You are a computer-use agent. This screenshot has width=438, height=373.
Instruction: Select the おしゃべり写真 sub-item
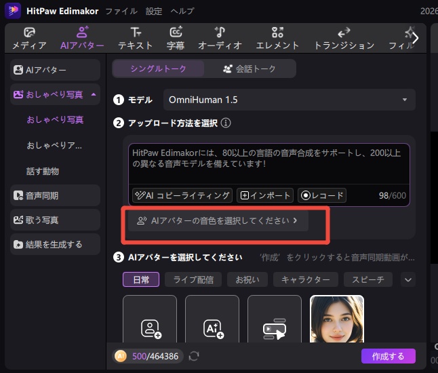tap(55, 119)
